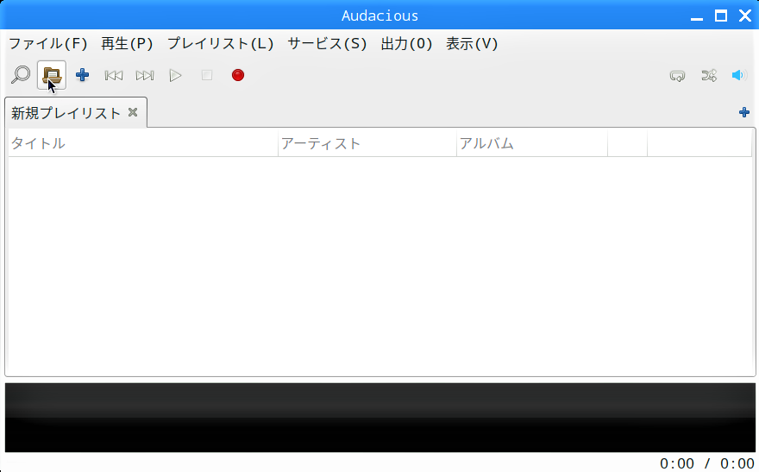Image resolution: width=759 pixels, height=472 pixels.
Task: Toggle repeat mode
Action: pos(677,76)
